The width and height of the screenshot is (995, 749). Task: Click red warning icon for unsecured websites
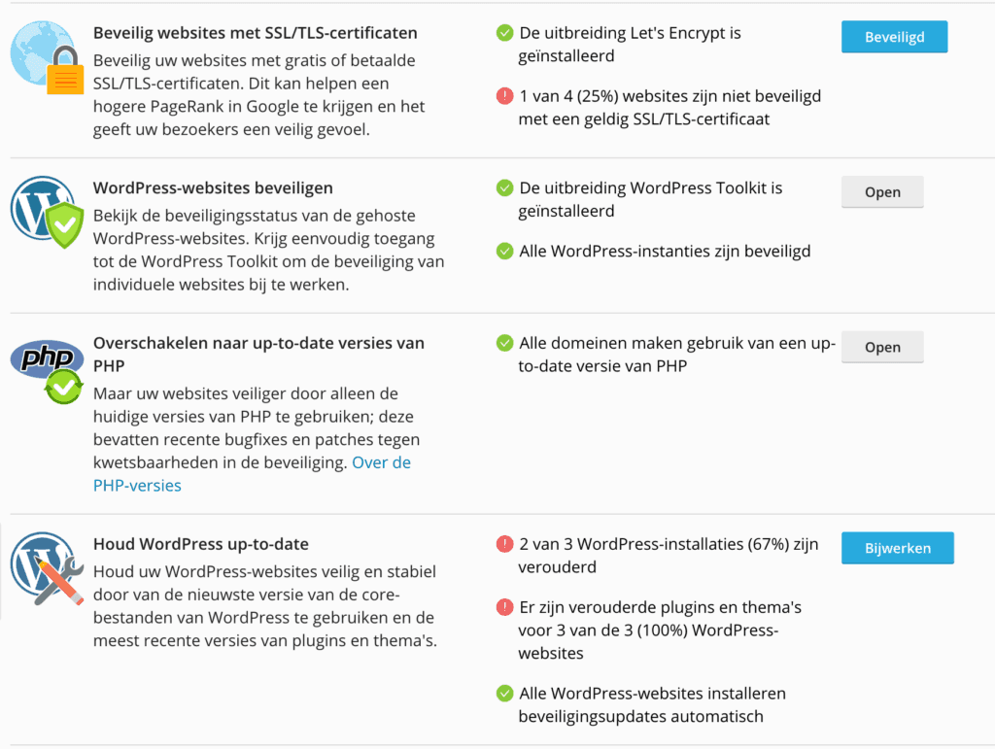(504, 96)
